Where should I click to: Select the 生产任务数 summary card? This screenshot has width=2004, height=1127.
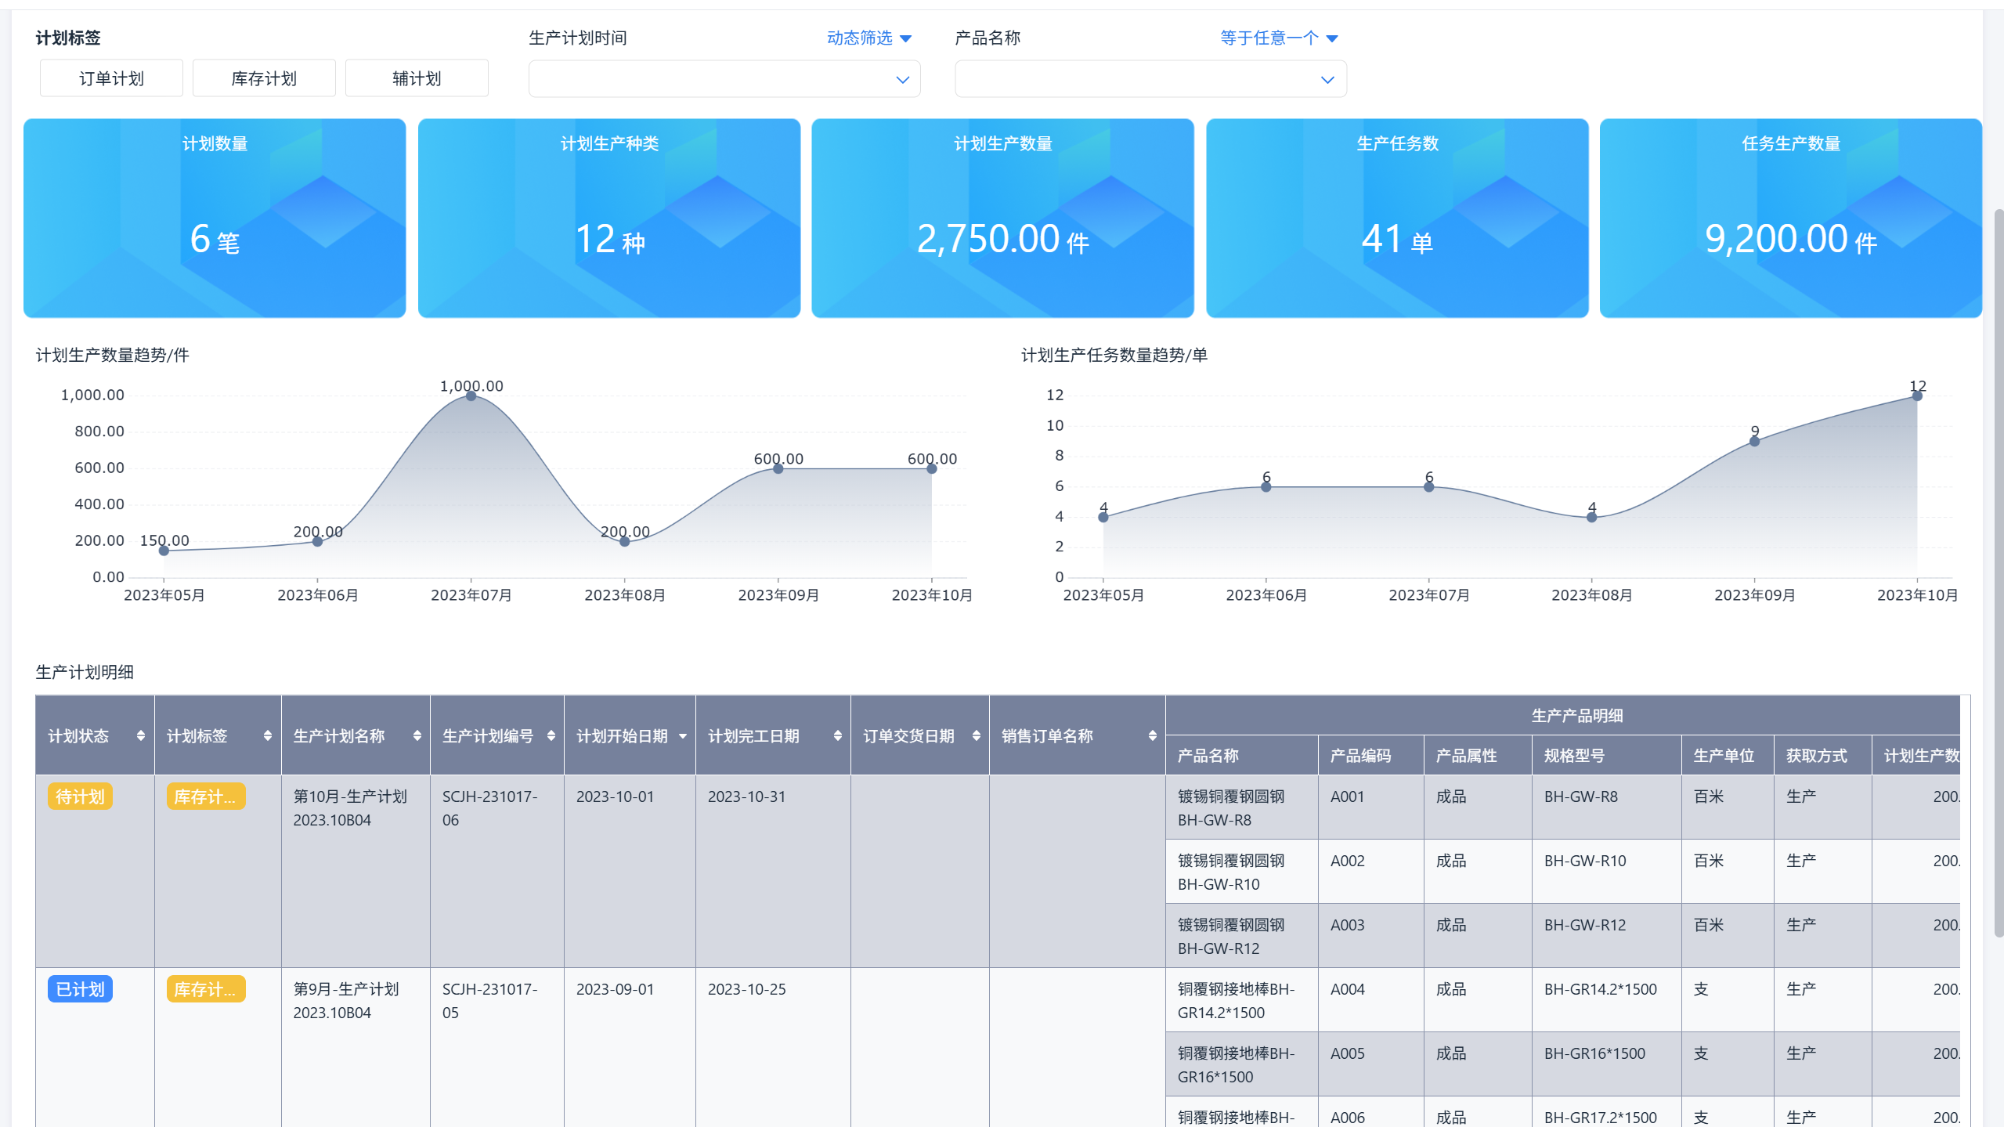(x=1397, y=218)
